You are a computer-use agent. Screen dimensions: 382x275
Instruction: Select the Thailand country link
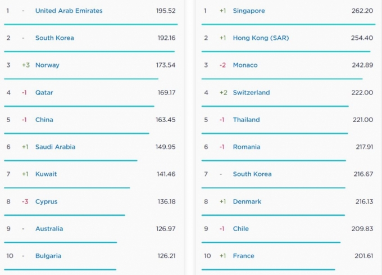coord(246,120)
